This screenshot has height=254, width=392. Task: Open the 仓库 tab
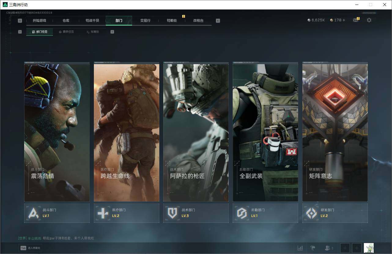pyautogui.click(x=66, y=21)
